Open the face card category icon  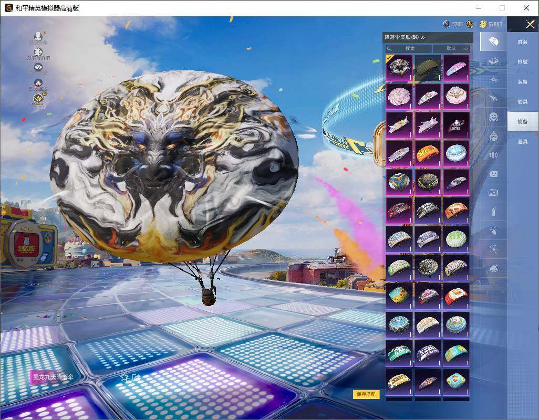493,174
